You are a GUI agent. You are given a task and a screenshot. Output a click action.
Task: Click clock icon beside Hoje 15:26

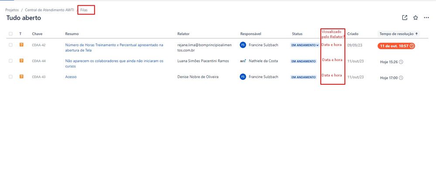pos(401,62)
